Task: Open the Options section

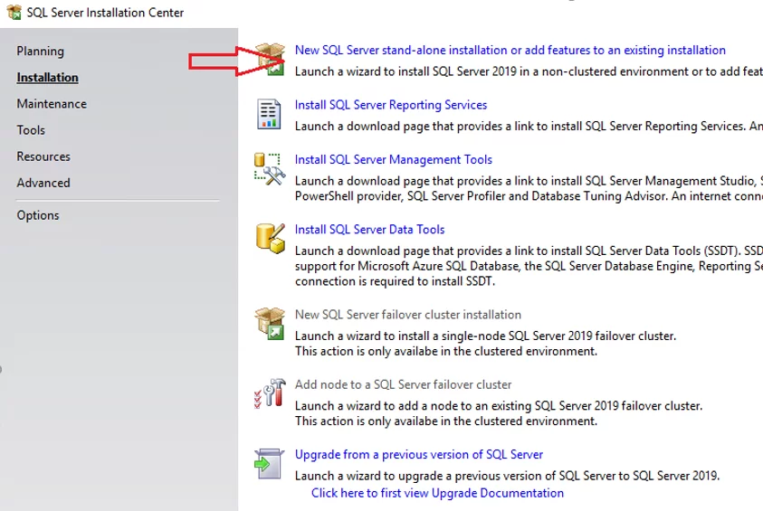Action: (x=38, y=215)
